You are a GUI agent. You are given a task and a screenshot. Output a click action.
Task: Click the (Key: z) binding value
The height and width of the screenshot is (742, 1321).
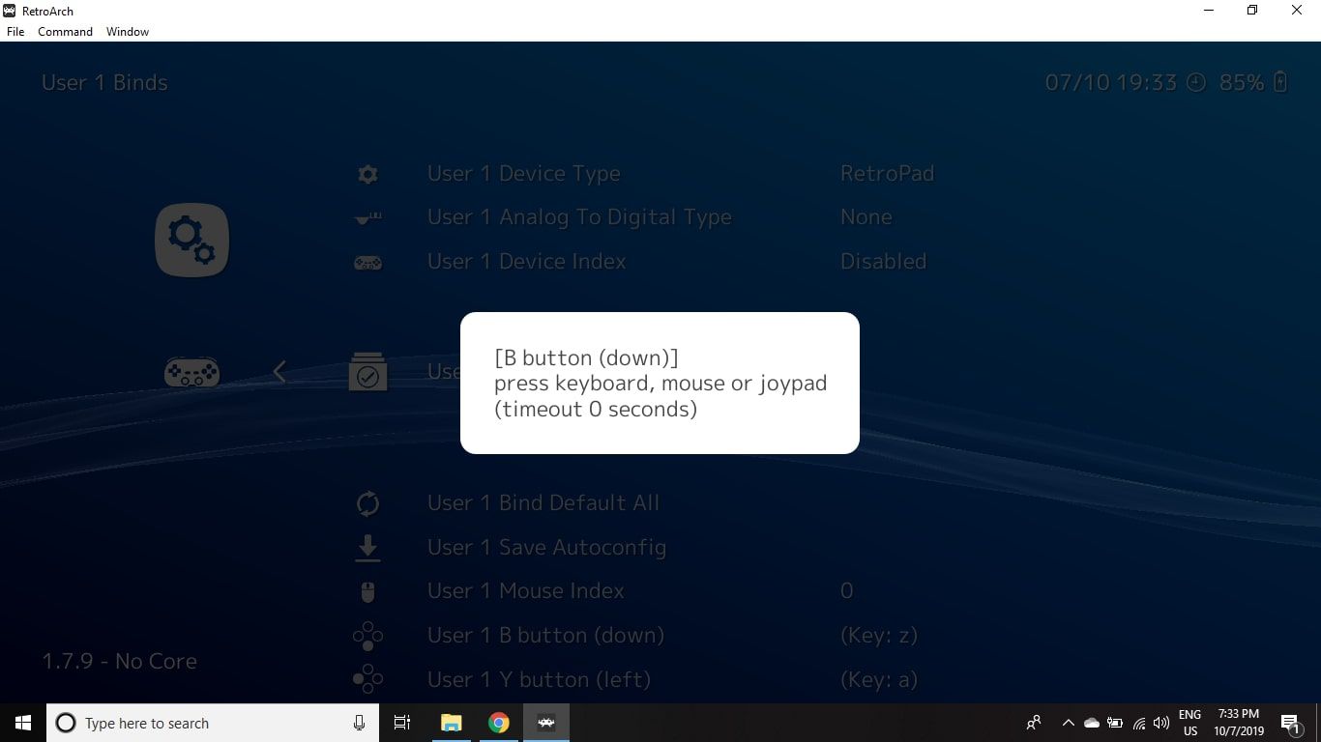click(879, 636)
